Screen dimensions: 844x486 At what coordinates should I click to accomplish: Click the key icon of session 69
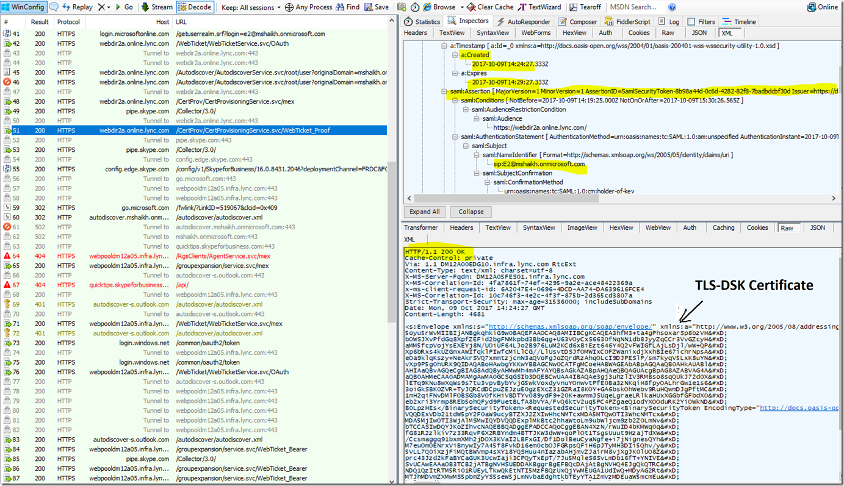[6, 304]
